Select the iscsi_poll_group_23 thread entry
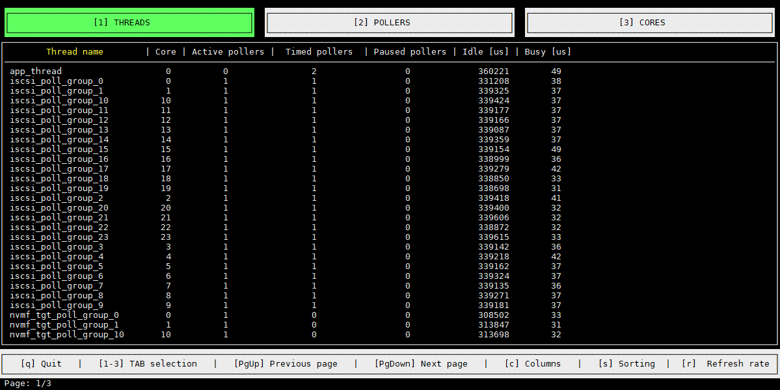 pos(59,237)
